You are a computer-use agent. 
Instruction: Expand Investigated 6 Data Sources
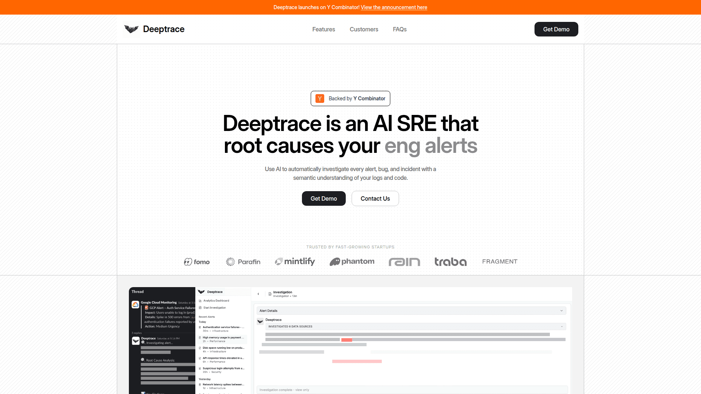pos(562,326)
